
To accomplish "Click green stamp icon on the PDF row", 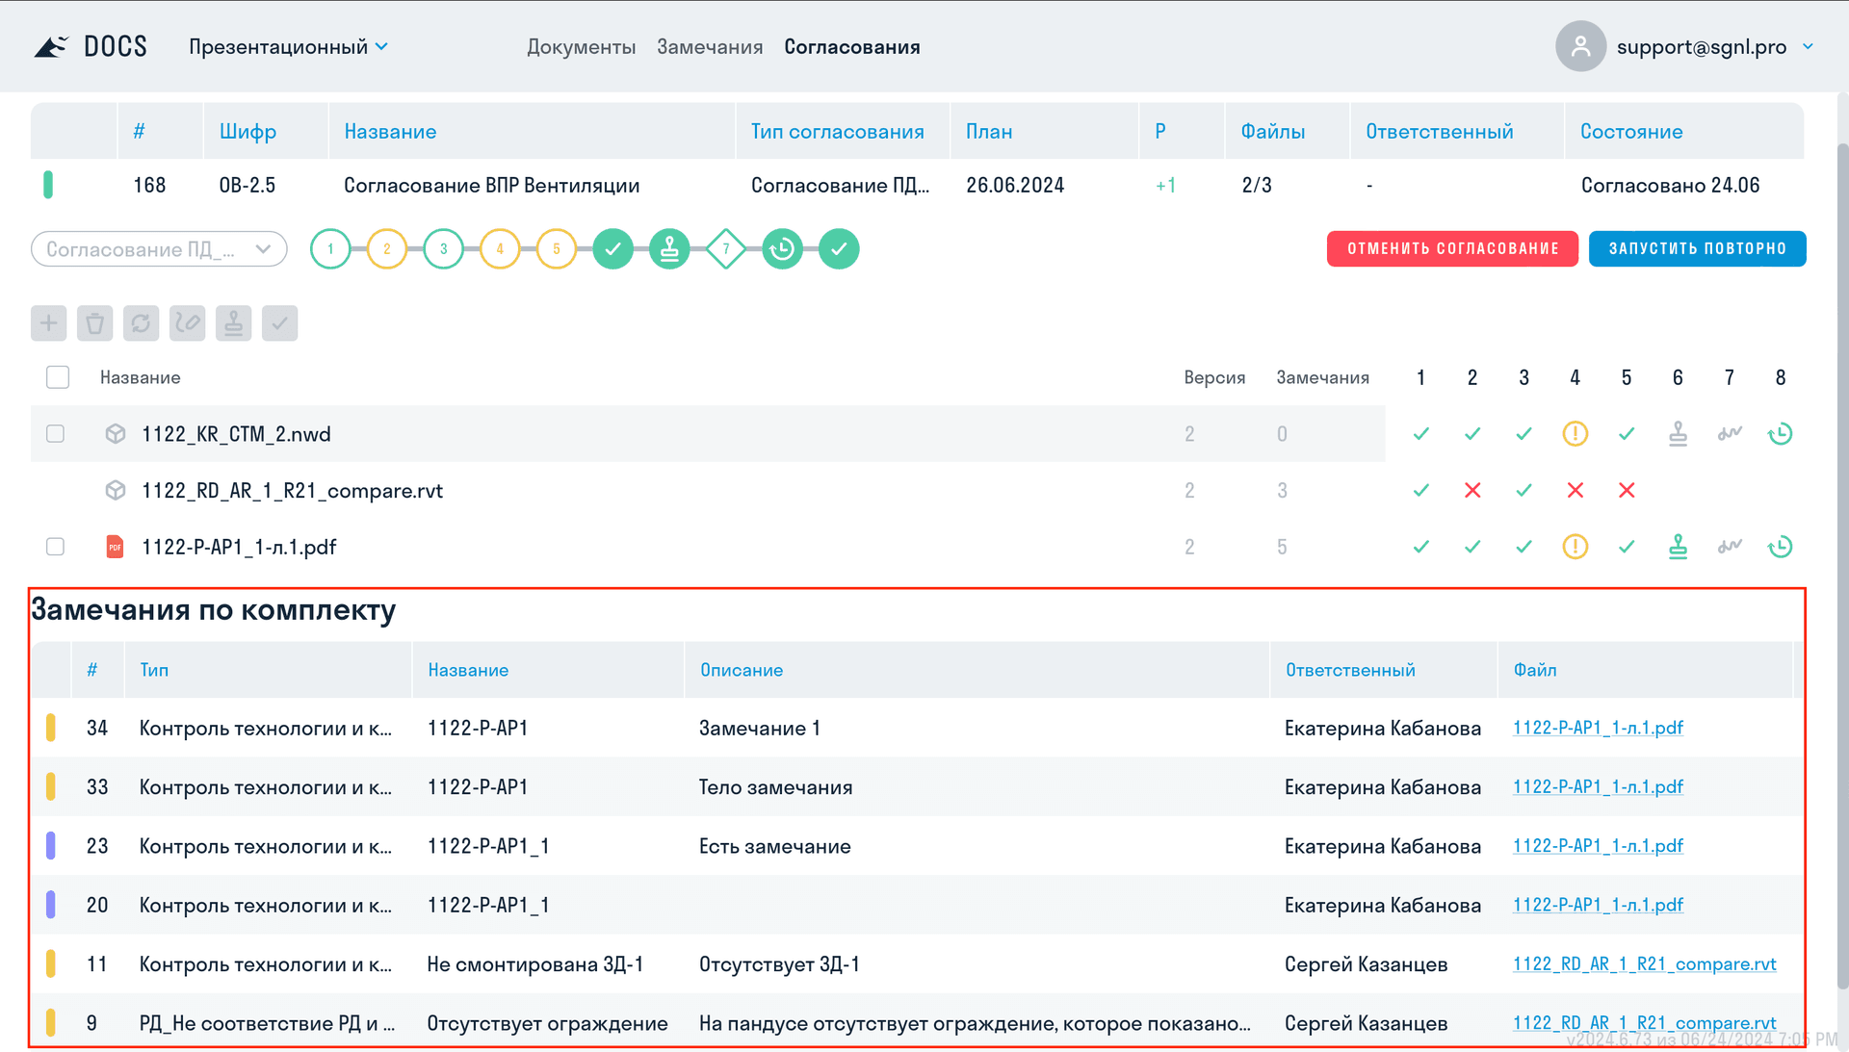I will (x=1678, y=546).
